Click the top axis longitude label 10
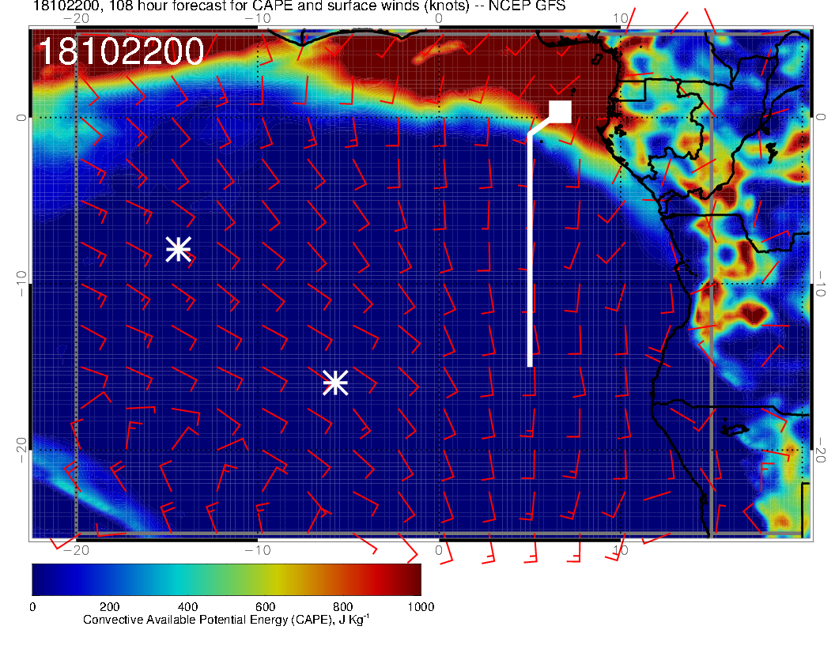 coord(621,19)
